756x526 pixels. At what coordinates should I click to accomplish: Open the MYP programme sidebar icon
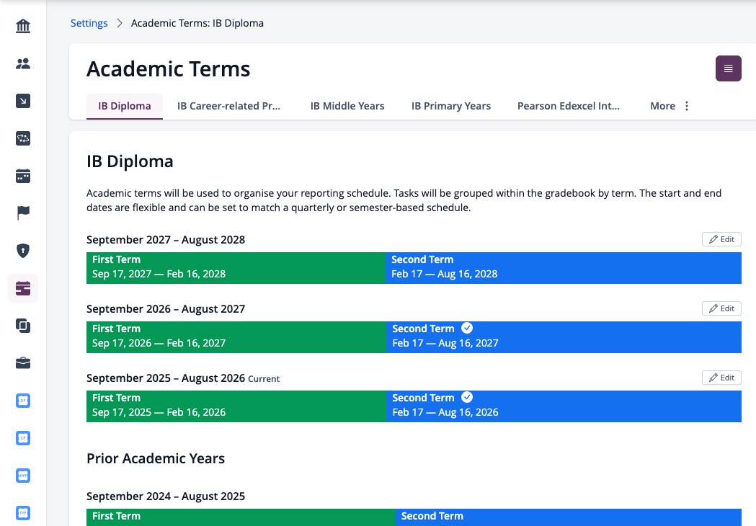coord(22,476)
